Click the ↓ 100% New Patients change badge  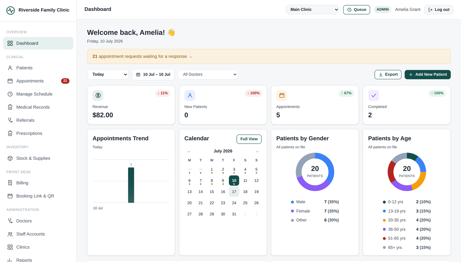point(254,93)
